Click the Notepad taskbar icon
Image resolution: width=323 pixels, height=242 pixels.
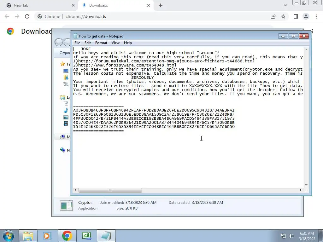coord(106,236)
